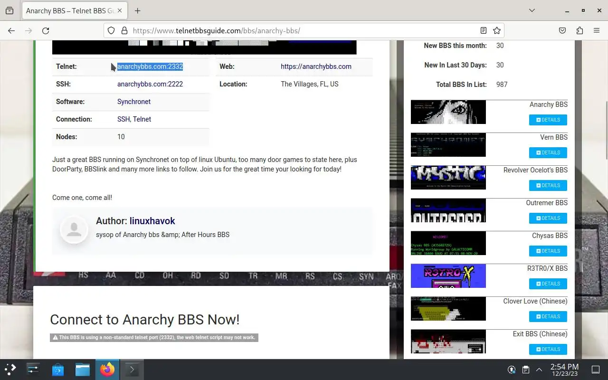
Task: Open Details for Revolver Ocelot's BBS
Action: [548, 185]
